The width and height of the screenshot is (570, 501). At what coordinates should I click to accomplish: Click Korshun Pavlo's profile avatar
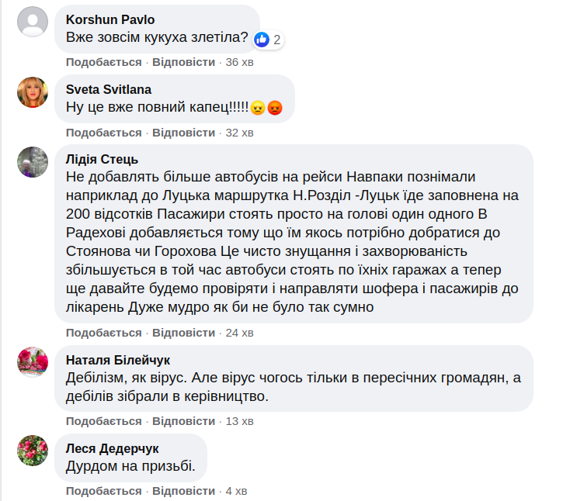click(x=33, y=21)
